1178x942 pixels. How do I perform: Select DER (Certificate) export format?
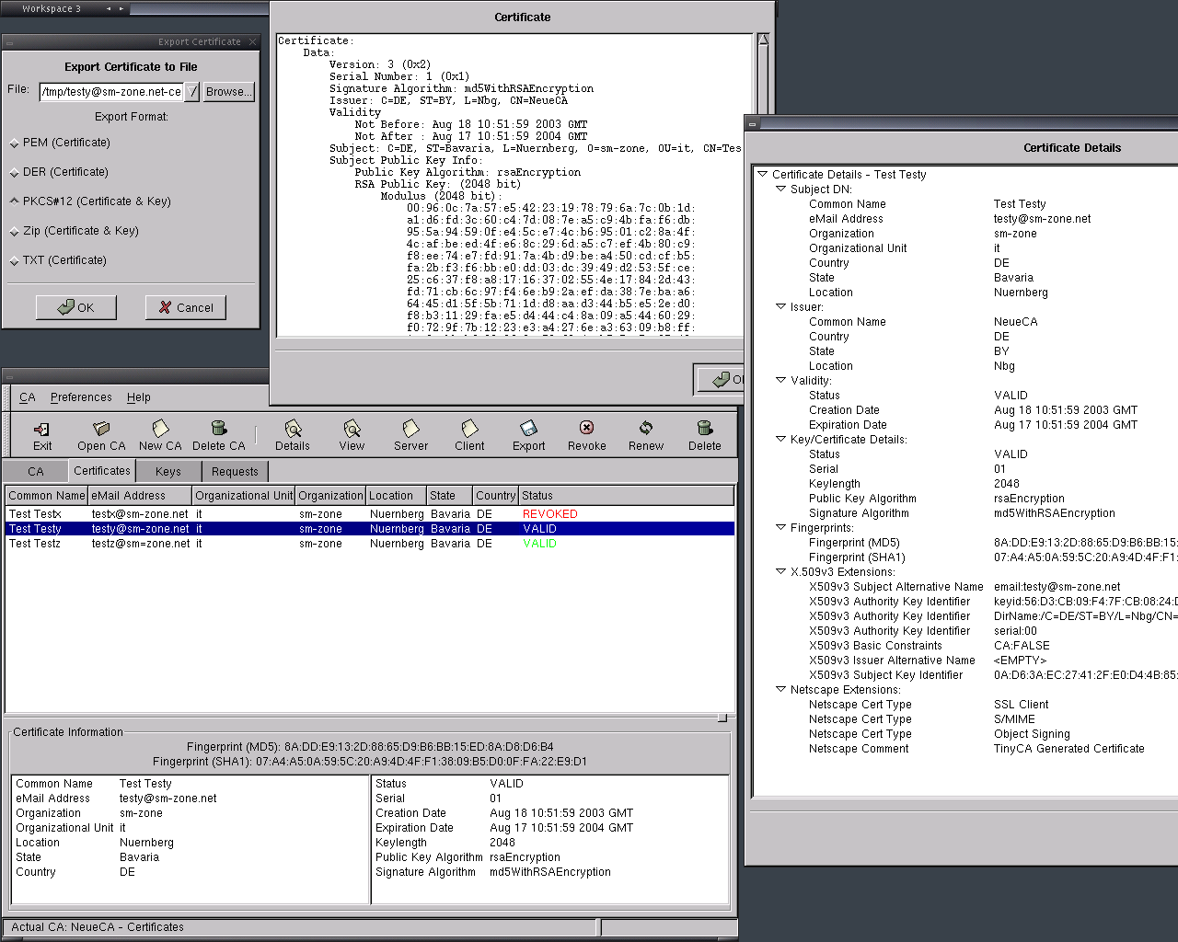(15, 173)
